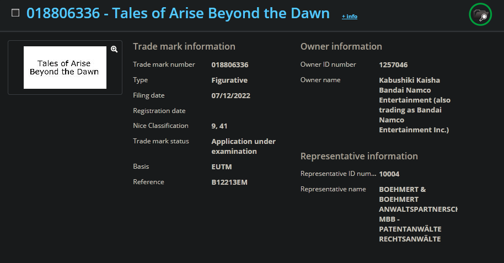Select the owner name Kabushiki Kaisha Bandai Namco
This screenshot has height=263, width=504.
tap(415, 105)
